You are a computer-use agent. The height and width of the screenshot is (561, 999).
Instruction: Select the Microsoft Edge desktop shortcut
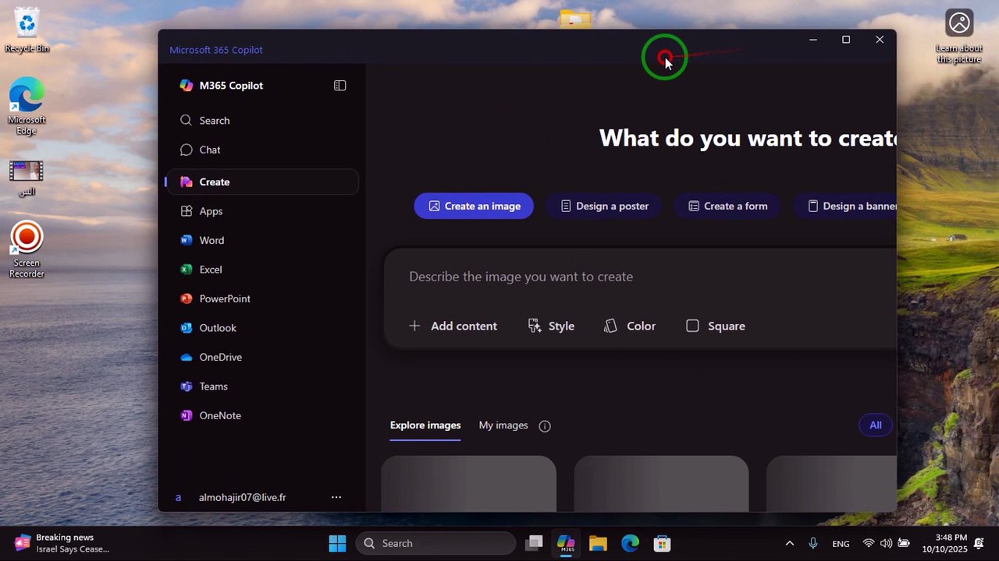coord(27,107)
